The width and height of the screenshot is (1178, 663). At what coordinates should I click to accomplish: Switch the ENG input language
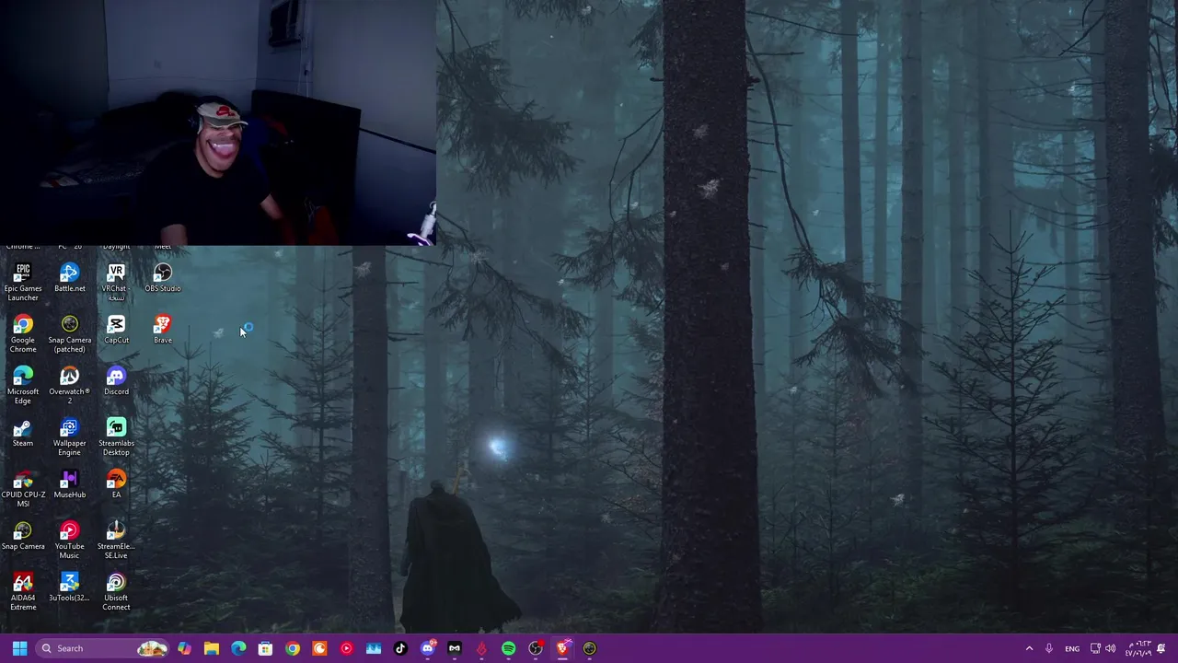(1072, 648)
